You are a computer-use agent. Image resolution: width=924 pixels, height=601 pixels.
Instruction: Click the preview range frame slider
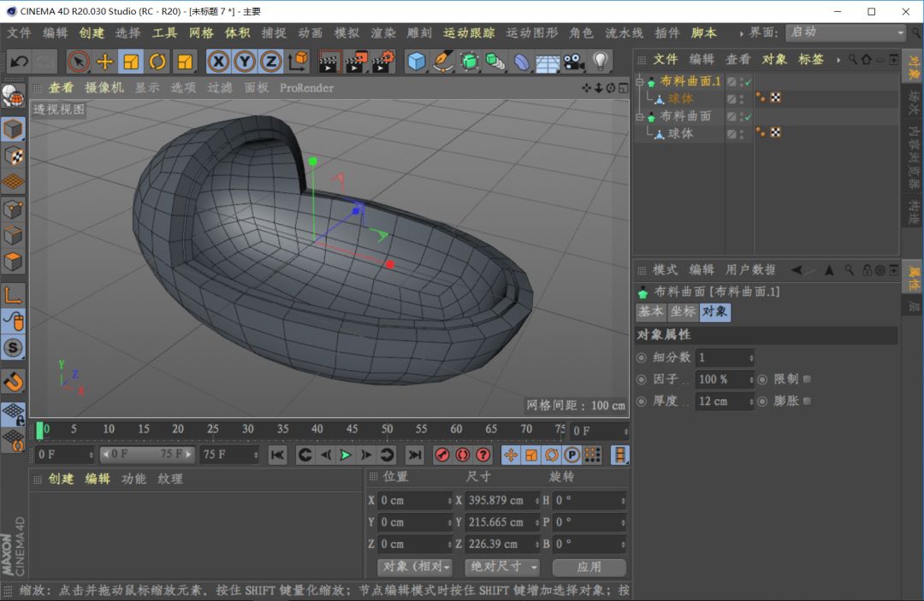(147, 455)
